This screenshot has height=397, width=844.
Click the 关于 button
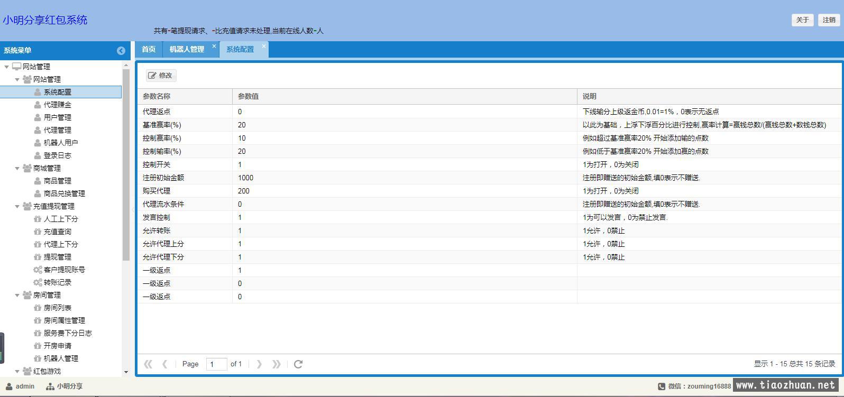[802, 20]
